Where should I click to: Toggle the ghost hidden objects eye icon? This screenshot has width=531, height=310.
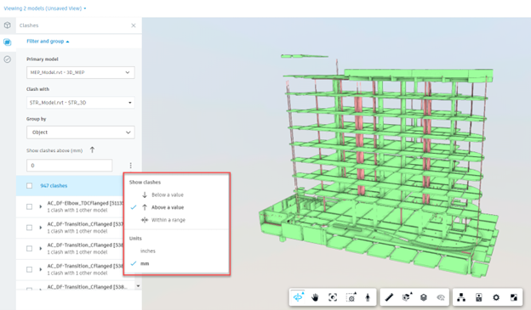tap(441, 297)
